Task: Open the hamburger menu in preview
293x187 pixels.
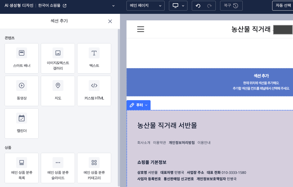Action: coord(141,29)
